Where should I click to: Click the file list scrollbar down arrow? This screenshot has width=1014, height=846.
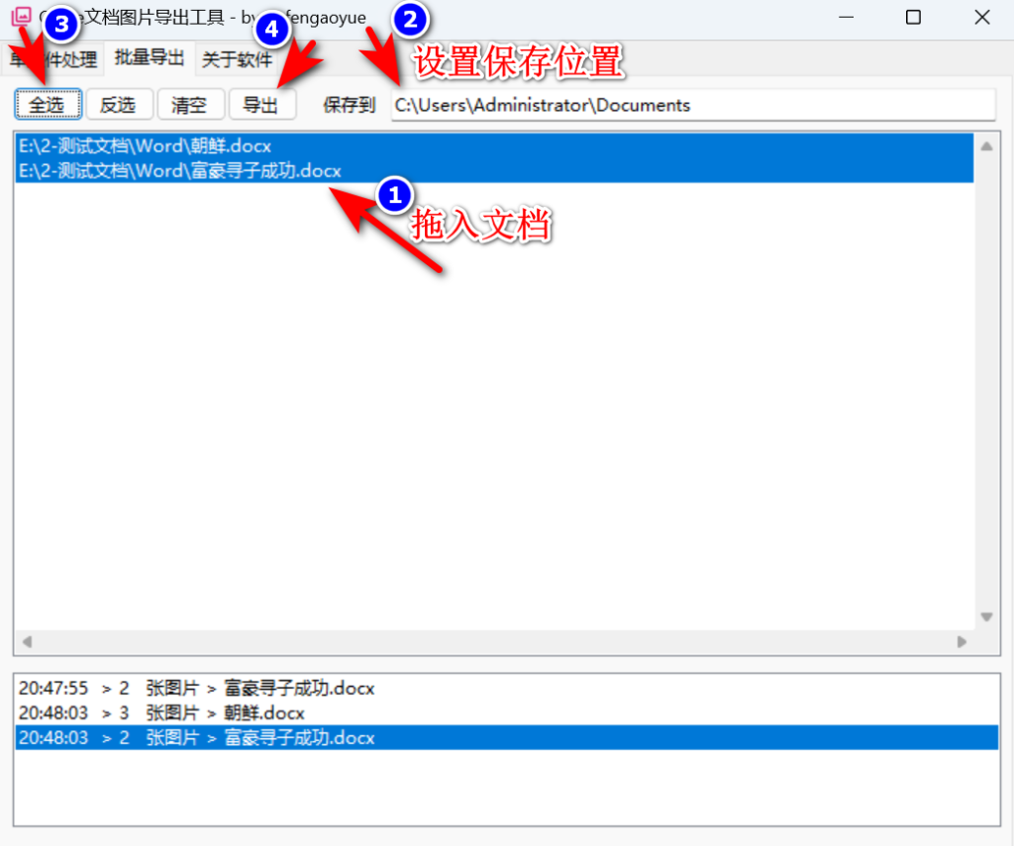tap(986, 615)
